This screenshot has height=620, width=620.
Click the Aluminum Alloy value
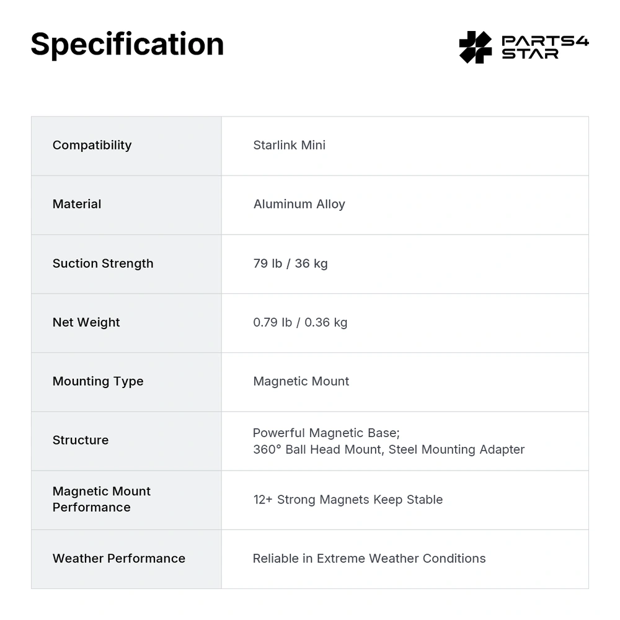[299, 204]
